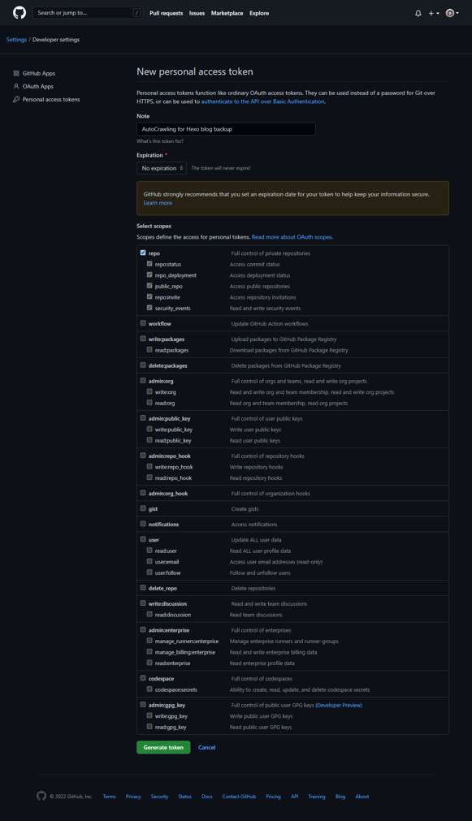Screen dimensions: 472x821
Task: Check the delete_repo scope
Action: [x=143, y=587]
